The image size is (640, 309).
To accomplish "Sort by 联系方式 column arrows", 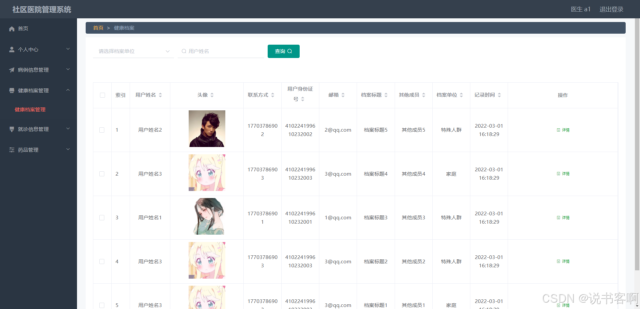I will (273, 95).
